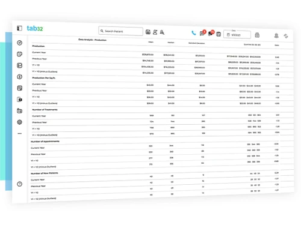
Task: Click the Mean column header
Action: [150, 42]
